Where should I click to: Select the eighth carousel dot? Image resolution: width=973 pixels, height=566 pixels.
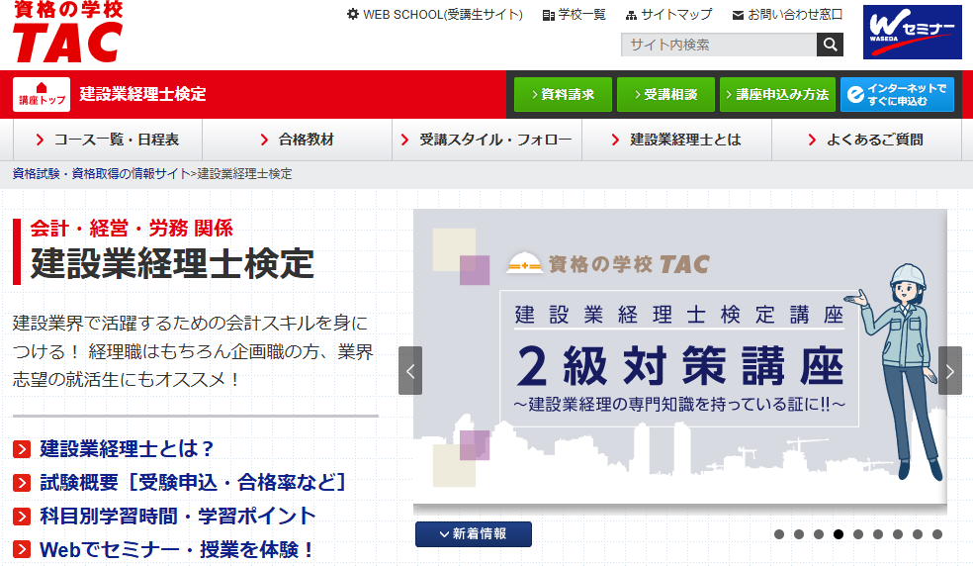918,534
